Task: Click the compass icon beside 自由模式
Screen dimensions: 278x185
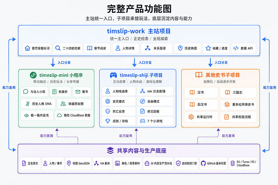Action: pos(142,101)
